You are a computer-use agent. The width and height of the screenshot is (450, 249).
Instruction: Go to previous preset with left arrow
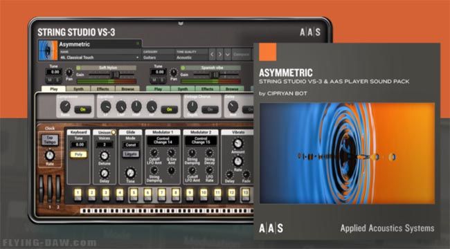tap(212, 54)
